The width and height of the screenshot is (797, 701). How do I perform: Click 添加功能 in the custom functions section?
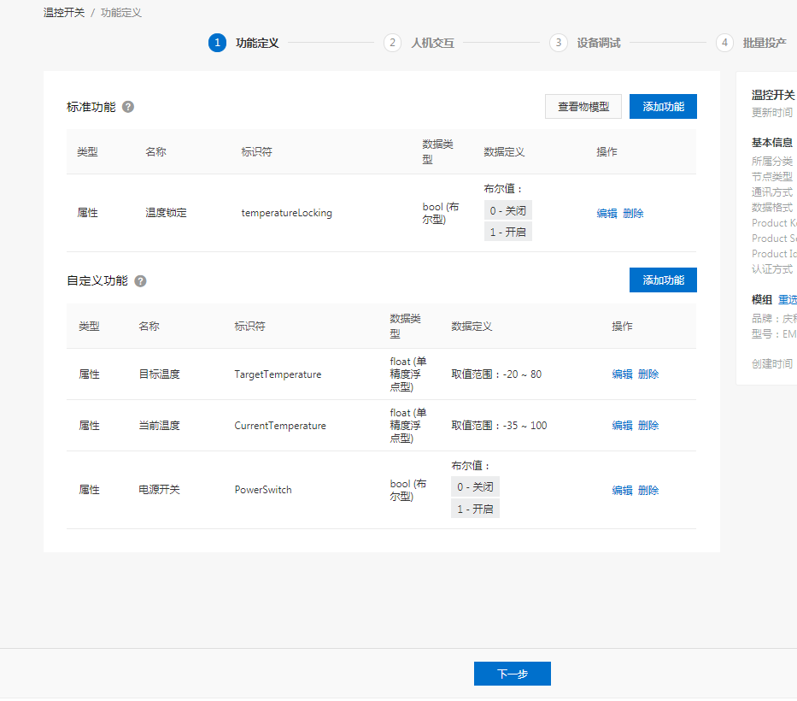663,280
